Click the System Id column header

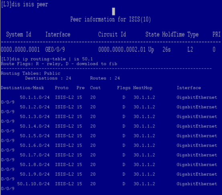[19, 34]
